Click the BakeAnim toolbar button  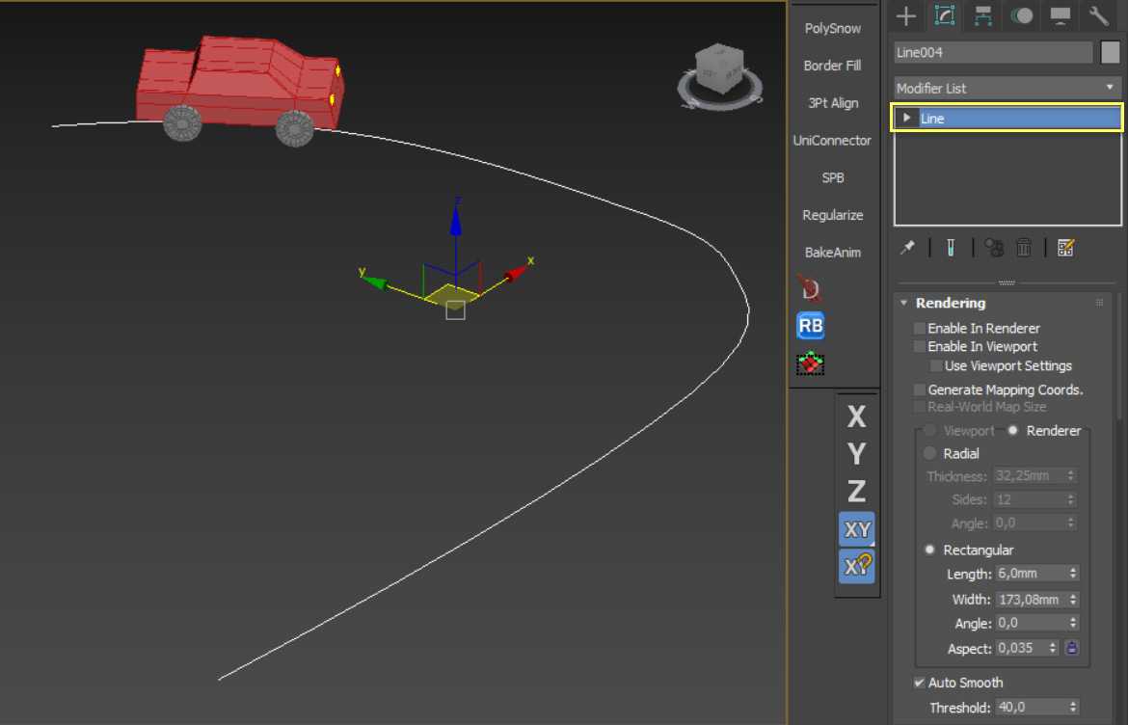[x=832, y=253]
